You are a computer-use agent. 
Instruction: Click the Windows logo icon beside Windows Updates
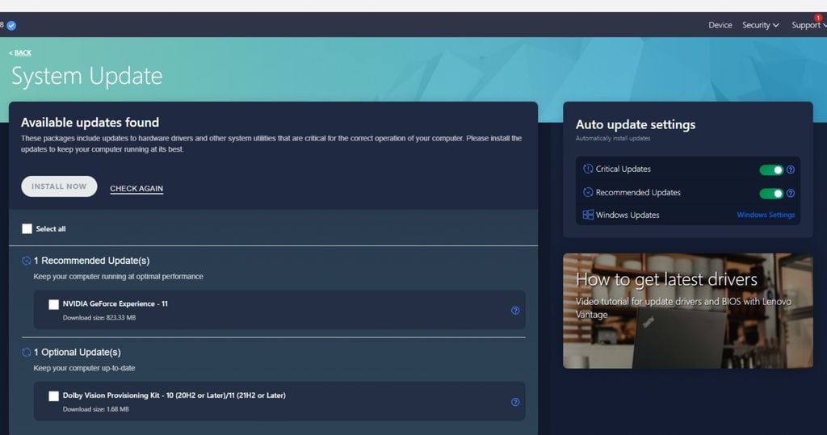tap(588, 215)
